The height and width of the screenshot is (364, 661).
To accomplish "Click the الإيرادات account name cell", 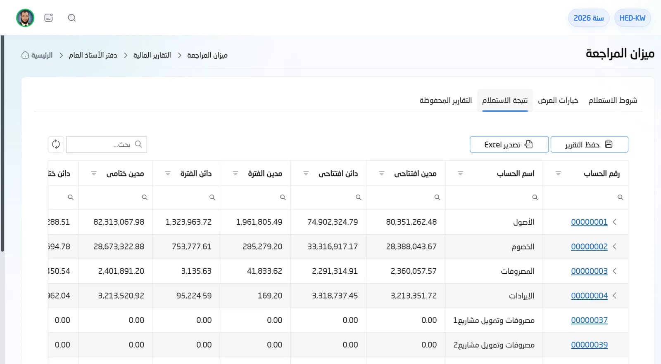I will [x=494, y=296].
